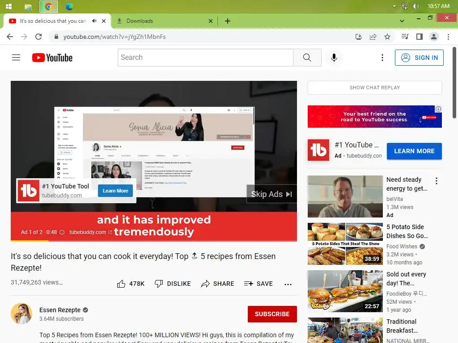Image resolution: width=458 pixels, height=343 pixels.
Task: Open Chrome media controls icon
Action: pyautogui.click(x=405, y=37)
